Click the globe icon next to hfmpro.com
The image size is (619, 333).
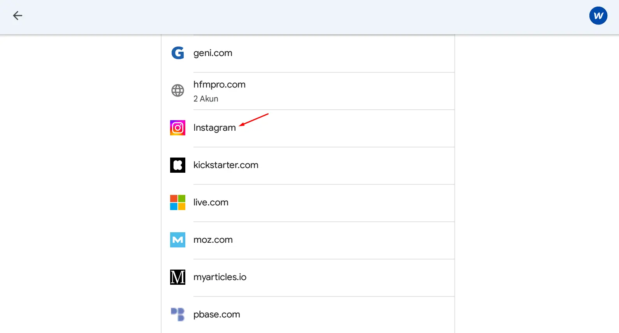click(x=178, y=91)
